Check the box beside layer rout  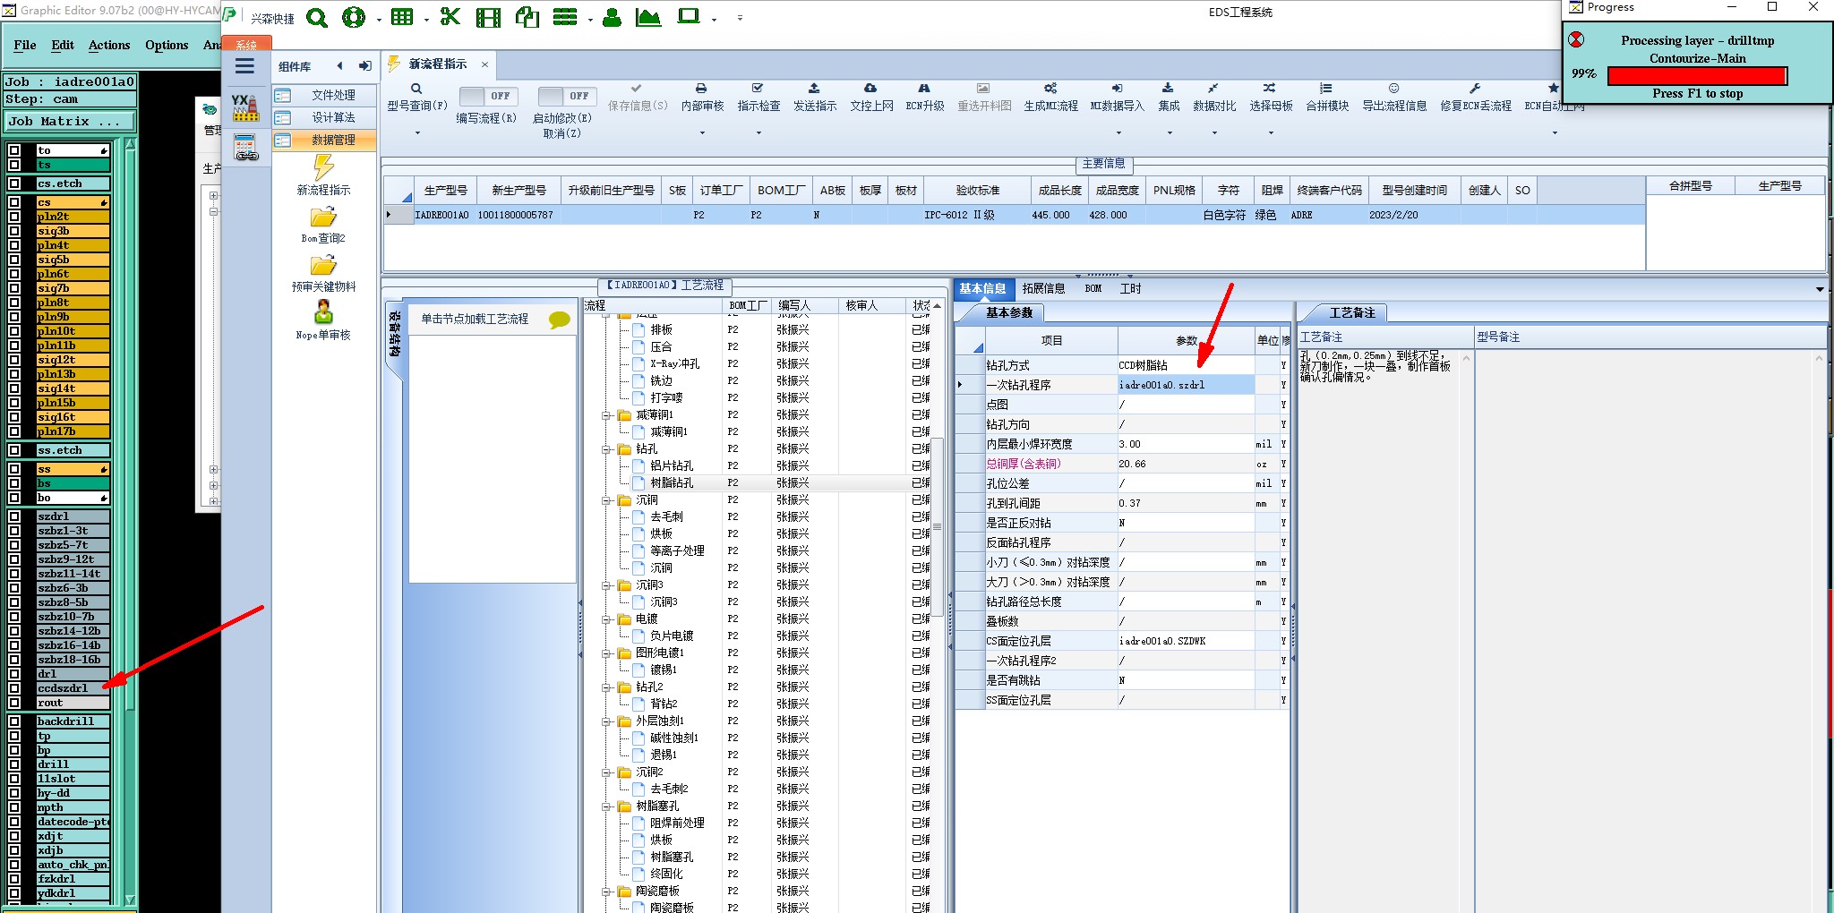(x=14, y=703)
